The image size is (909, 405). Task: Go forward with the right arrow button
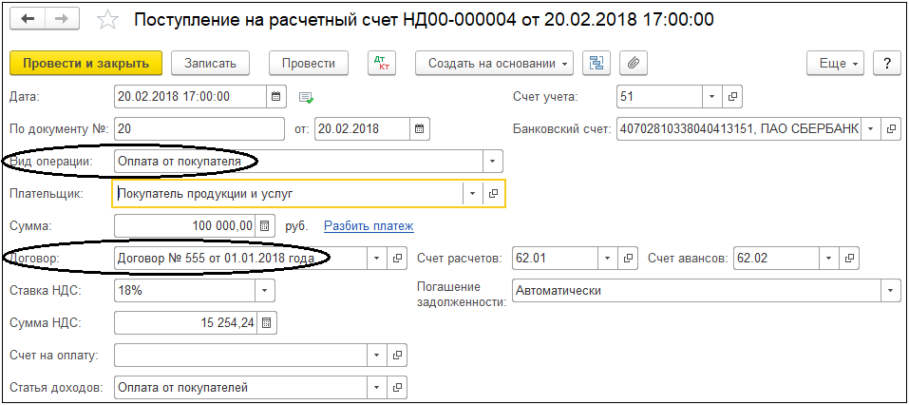tap(62, 19)
